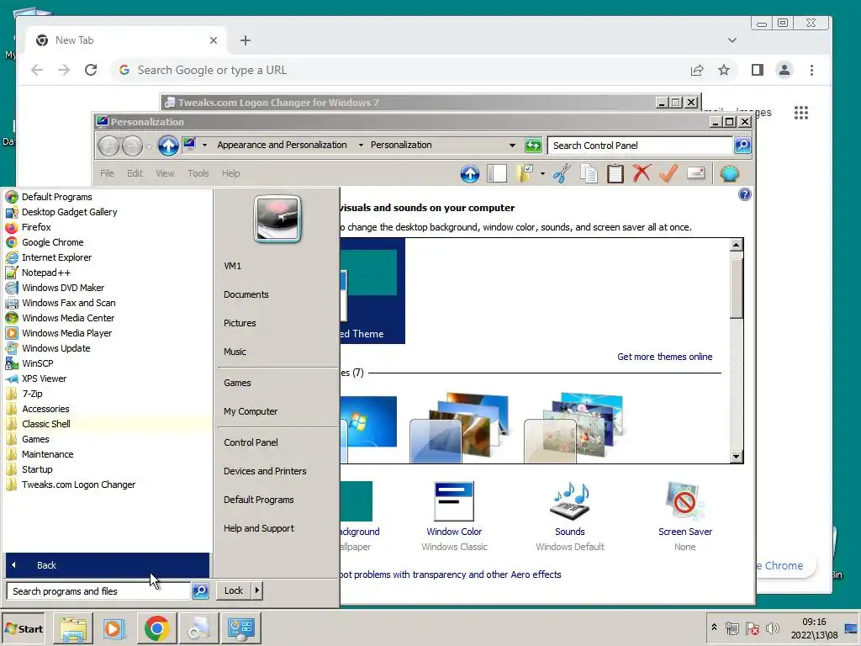Open the Chrome tab search chevron

coord(732,40)
